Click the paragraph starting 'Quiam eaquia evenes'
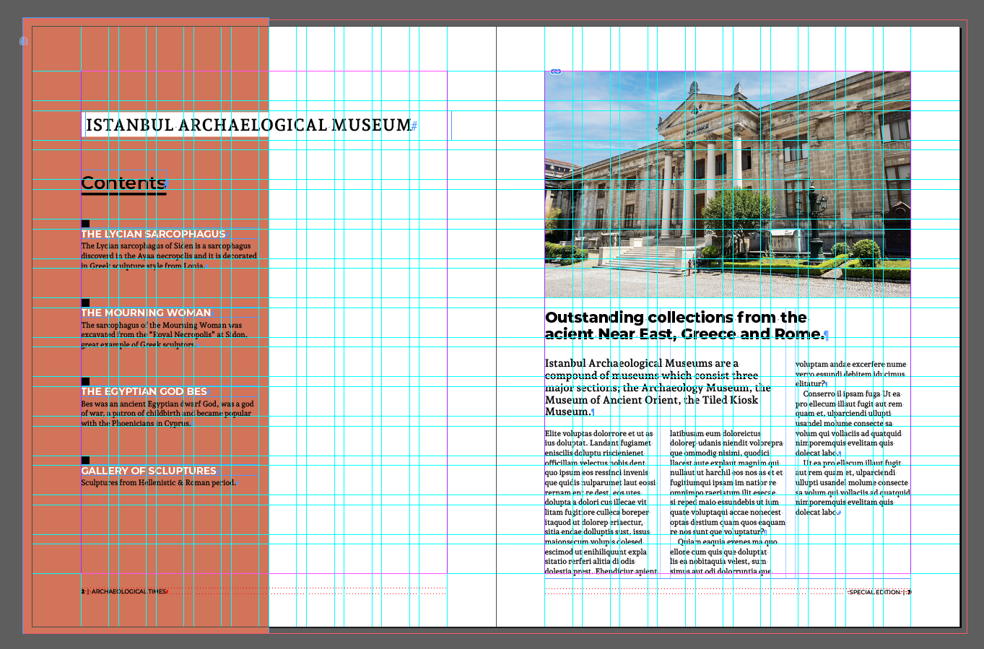Viewport: 984px width, 649px height. click(724, 556)
